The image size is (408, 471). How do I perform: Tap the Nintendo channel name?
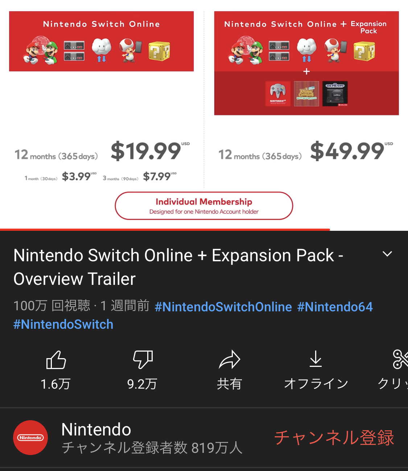pyautogui.click(x=96, y=429)
